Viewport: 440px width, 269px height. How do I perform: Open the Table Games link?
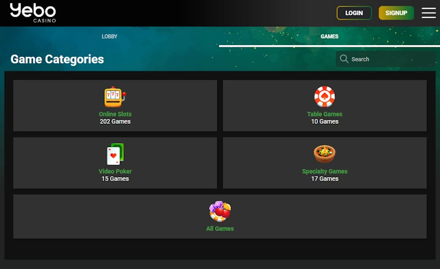click(x=324, y=114)
